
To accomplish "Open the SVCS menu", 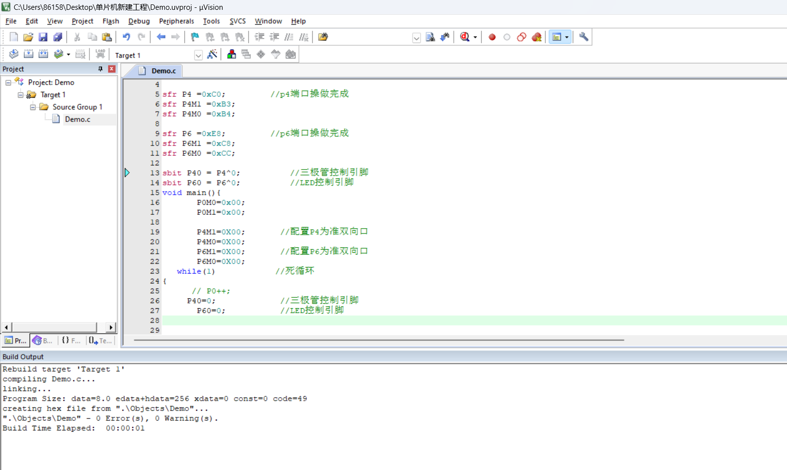I will click(237, 21).
